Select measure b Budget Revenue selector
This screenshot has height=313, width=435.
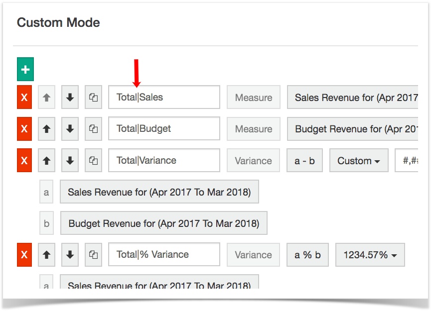(x=164, y=223)
